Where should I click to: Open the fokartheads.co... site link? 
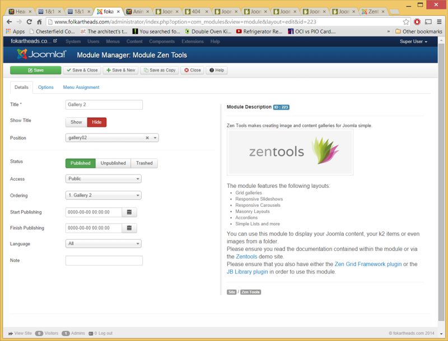[34, 41]
